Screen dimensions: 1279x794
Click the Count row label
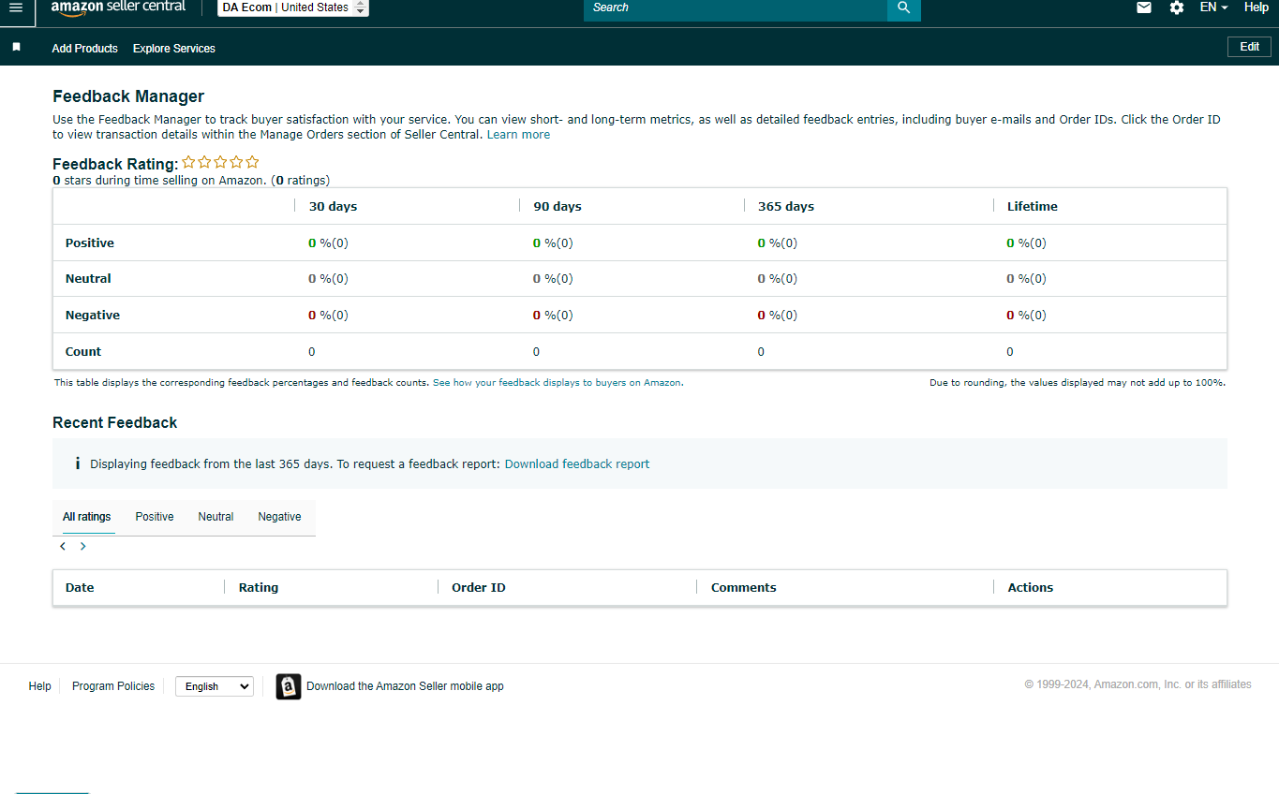point(83,352)
